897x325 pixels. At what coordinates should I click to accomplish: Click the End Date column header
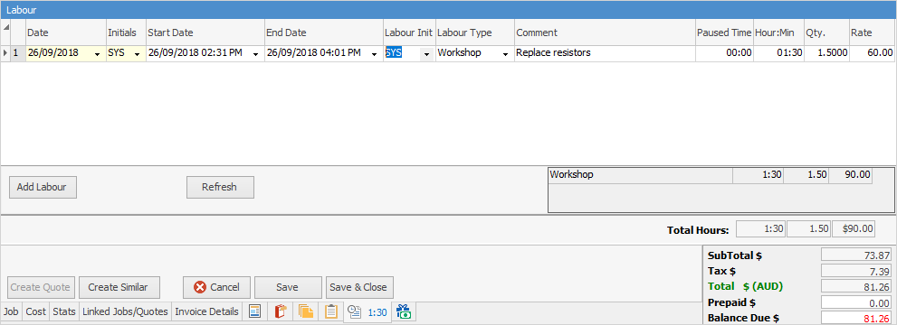(324, 33)
